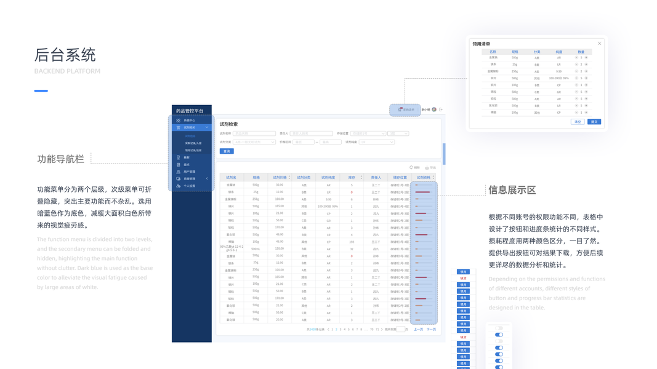Viewport: 657px width, 369px height.
Task: Select 采购记录/入库 submenu item
Action: (193, 143)
